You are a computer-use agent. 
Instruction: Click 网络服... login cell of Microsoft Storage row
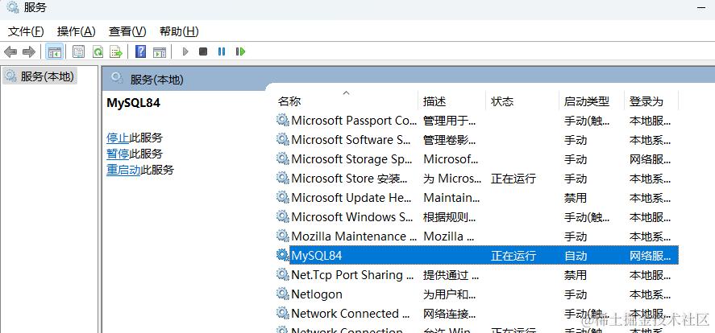(650, 159)
